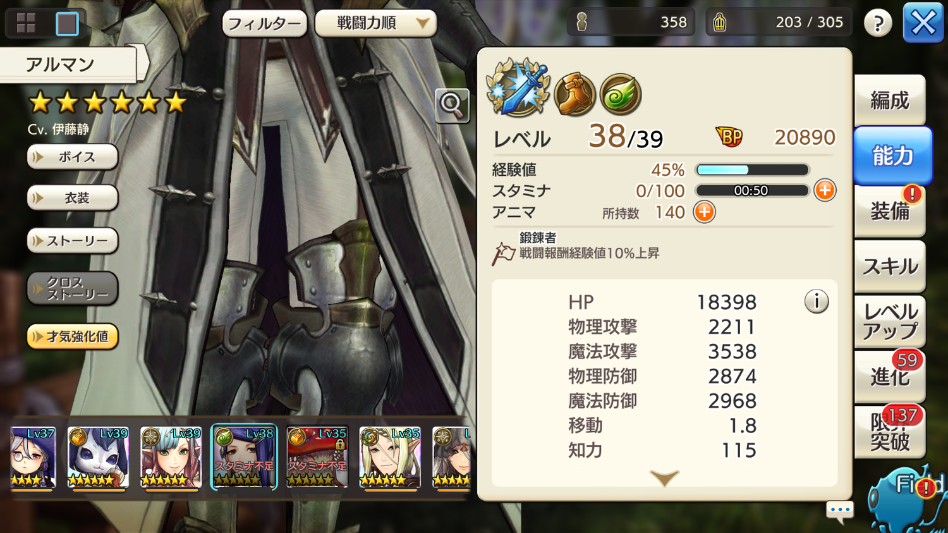Add anima with the orange plus icon
948x533 pixels.
(704, 212)
